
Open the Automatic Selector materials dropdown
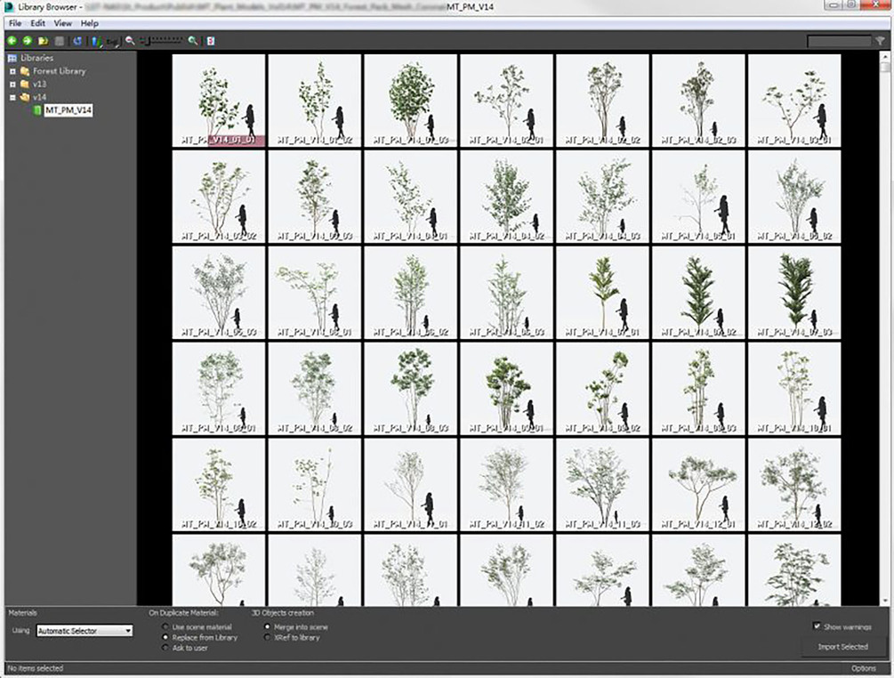click(85, 631)
